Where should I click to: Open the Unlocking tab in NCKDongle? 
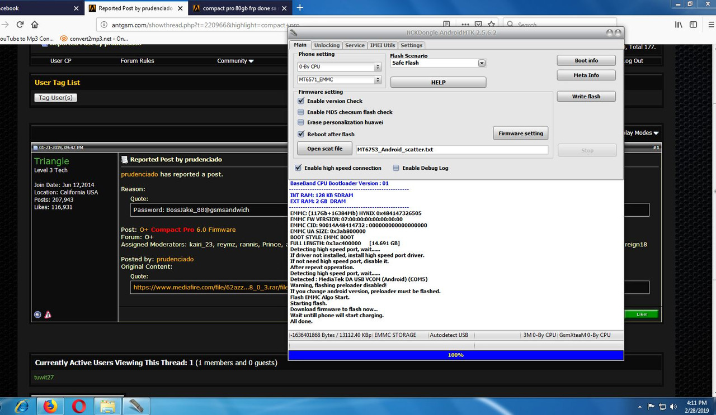[x=327, y=45]
